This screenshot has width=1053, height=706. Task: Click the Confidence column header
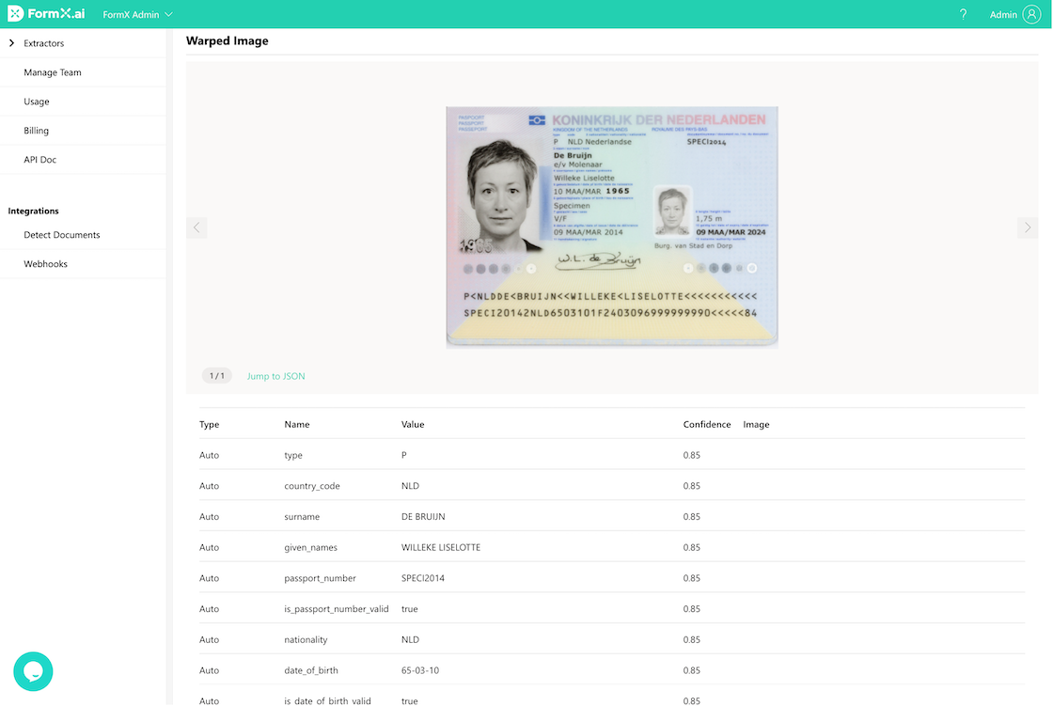coord(707,425)
